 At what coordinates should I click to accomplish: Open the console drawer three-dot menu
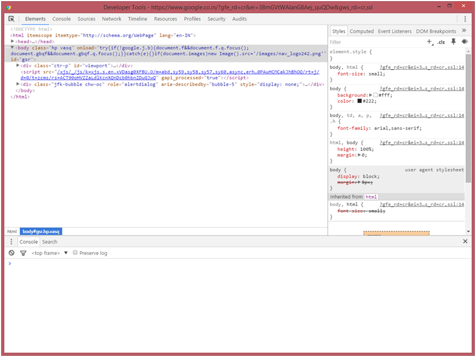pyautogui.click(x=11, y=241)
